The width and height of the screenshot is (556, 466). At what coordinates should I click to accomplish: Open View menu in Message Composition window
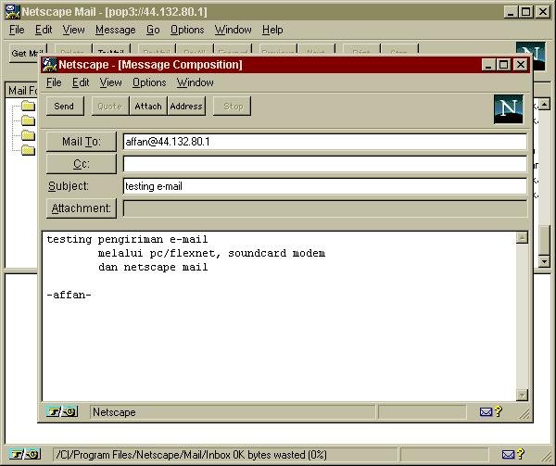[110, 82]
